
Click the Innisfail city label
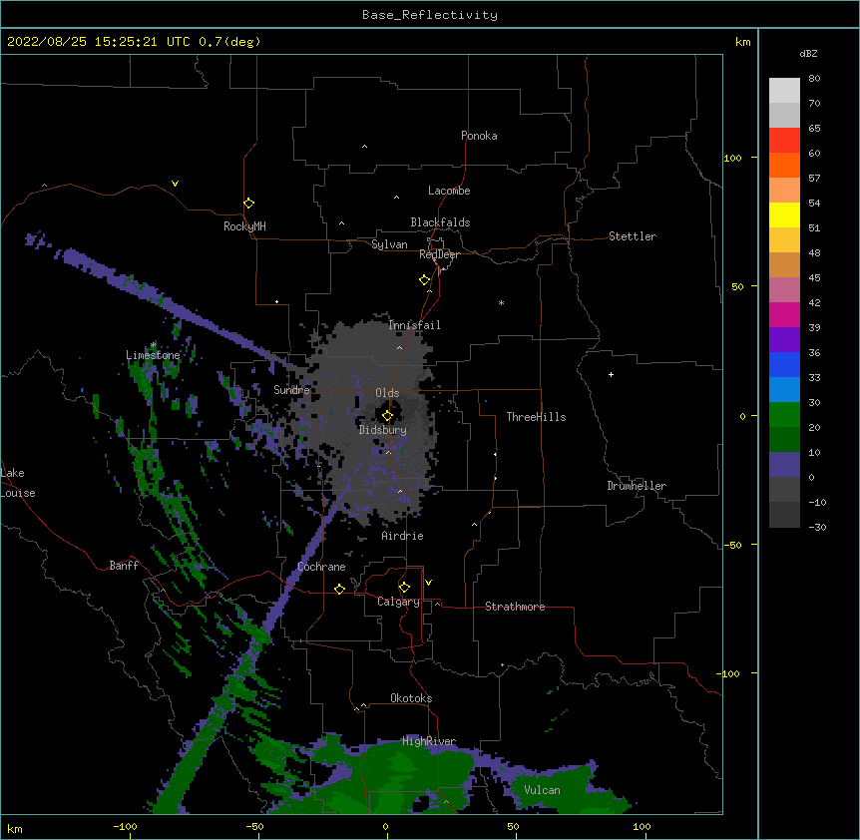click(x=414, y=325)
